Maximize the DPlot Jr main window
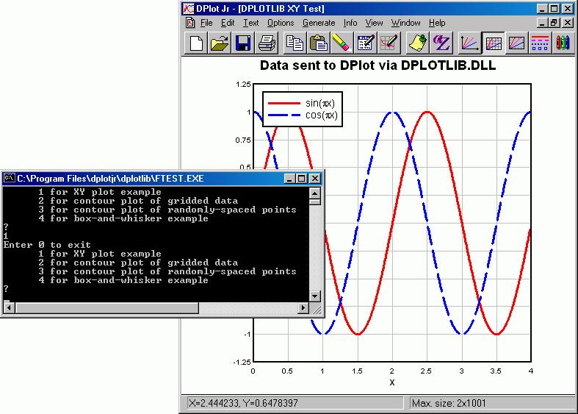Image resolution: width=578 pixels, height=414 pixels. click(x=554, y=9)
